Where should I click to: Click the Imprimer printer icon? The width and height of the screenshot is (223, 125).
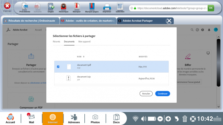point(107,7)
